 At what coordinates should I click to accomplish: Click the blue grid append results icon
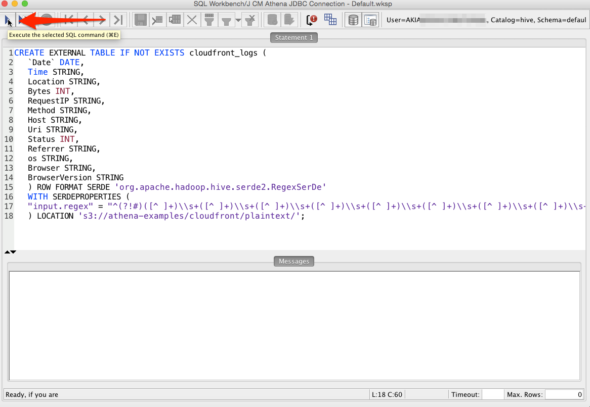coord(330,20)
